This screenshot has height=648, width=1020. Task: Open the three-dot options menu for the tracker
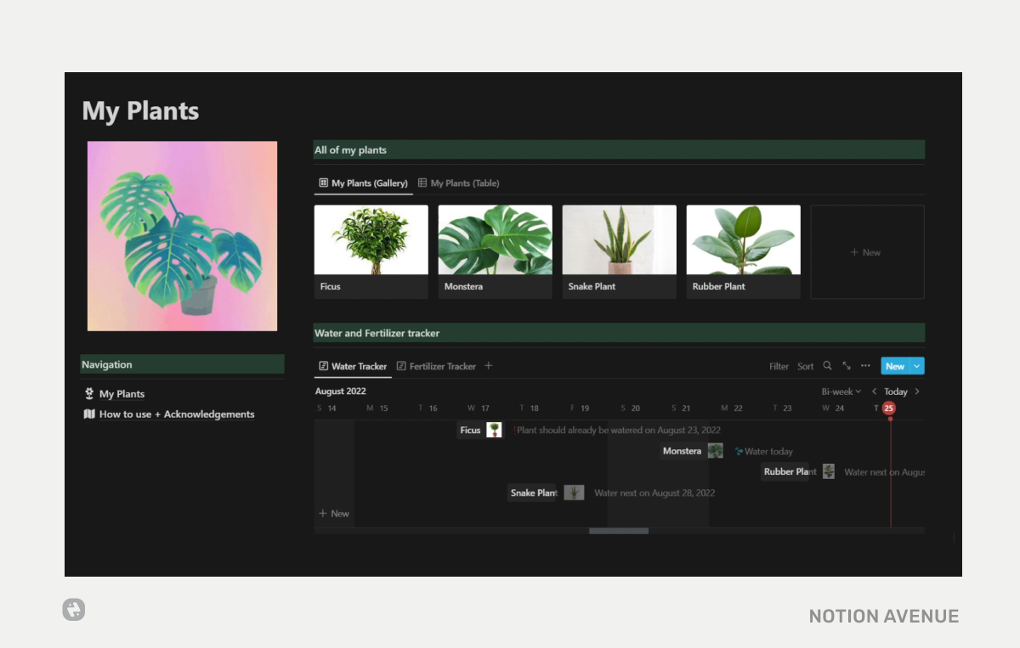(x=865, y=365)
